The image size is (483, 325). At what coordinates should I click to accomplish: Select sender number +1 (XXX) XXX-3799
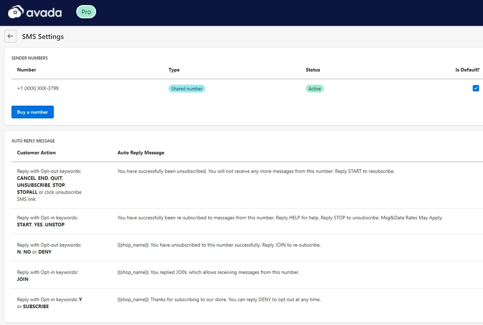point(38,88)
